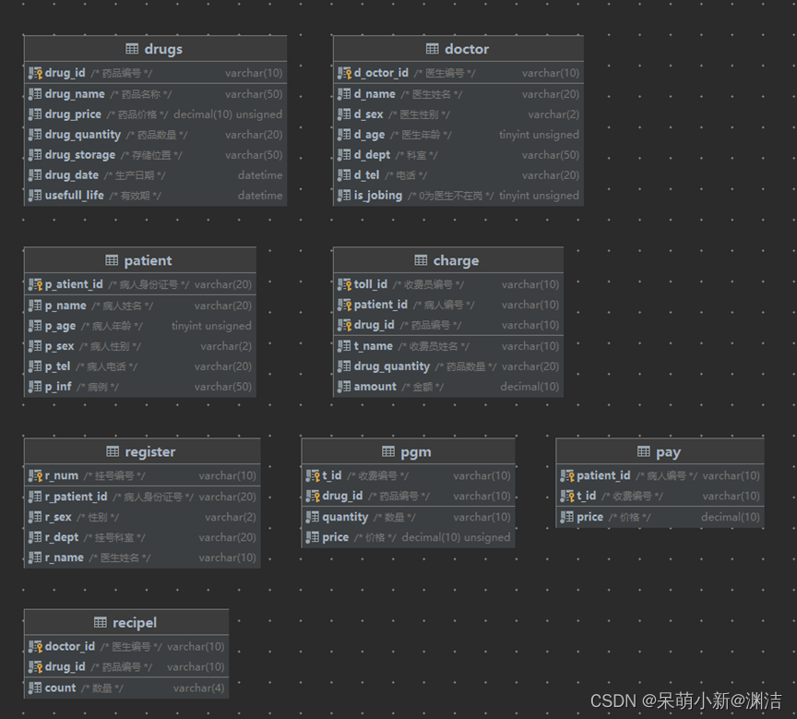Click column icon beside is_jobing

coord(344,196)
